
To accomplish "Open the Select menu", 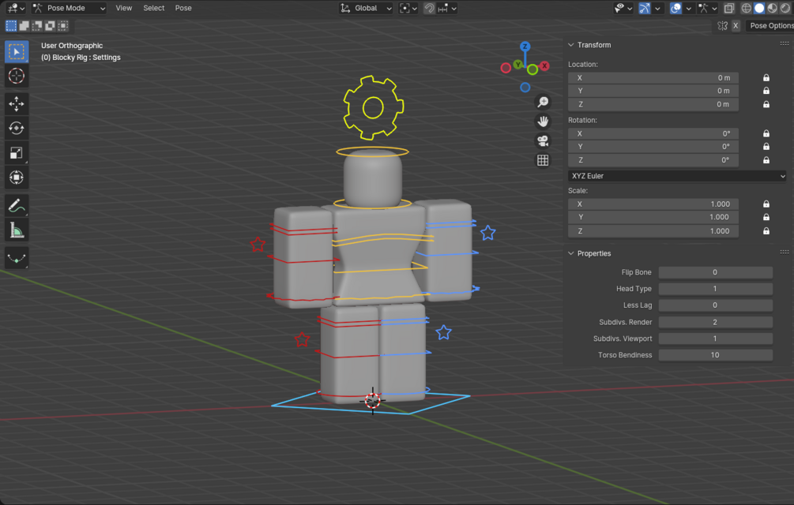I will tap(153, 8).
